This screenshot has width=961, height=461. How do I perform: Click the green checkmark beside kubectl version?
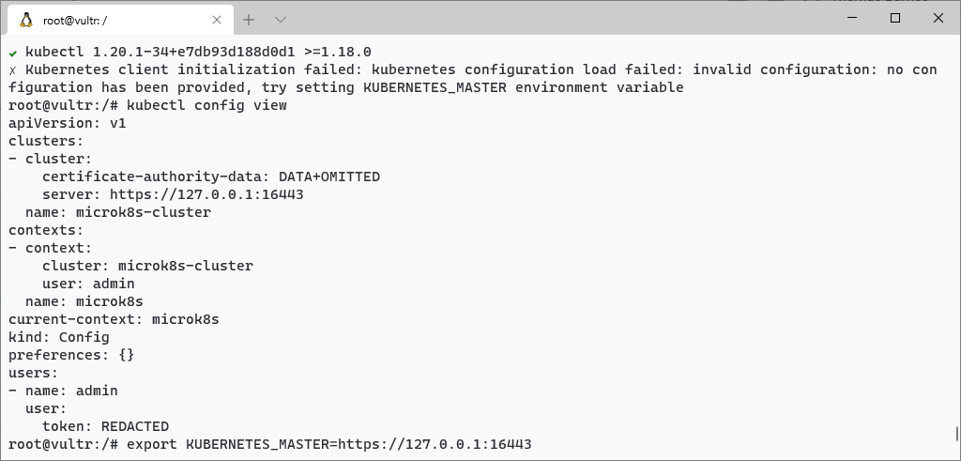tap(13, 53)
